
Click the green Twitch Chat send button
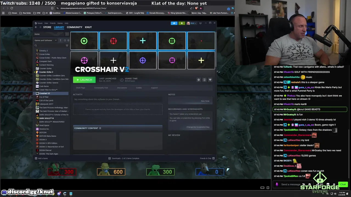[x=343, y=184]
